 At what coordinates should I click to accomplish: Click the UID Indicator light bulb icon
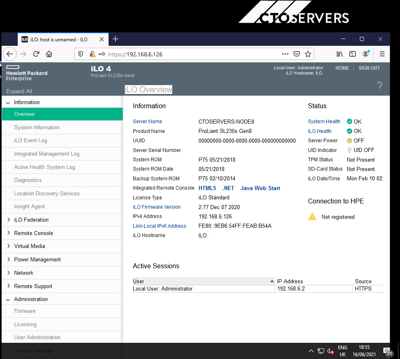click(349, 150)
